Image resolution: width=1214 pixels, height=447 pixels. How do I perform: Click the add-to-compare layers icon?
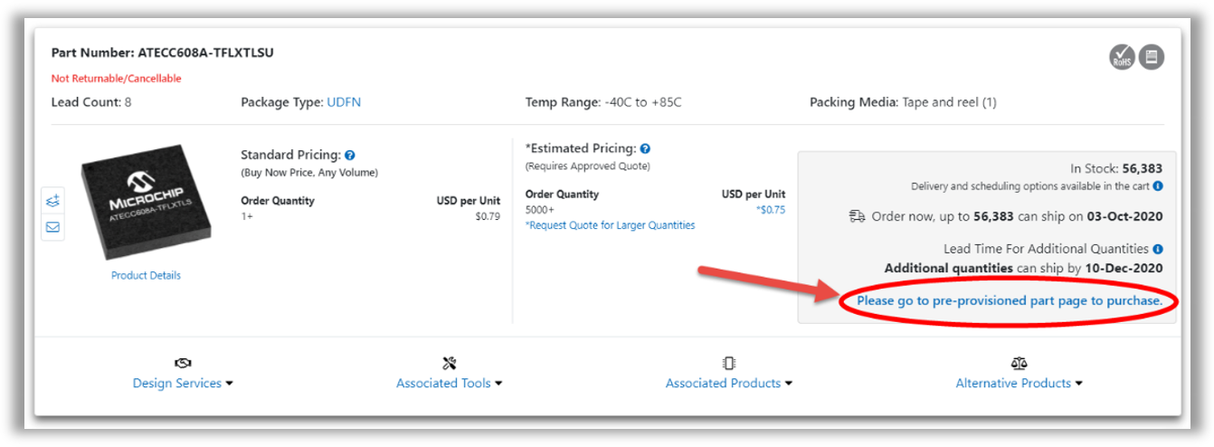click(x=52, y=201)
